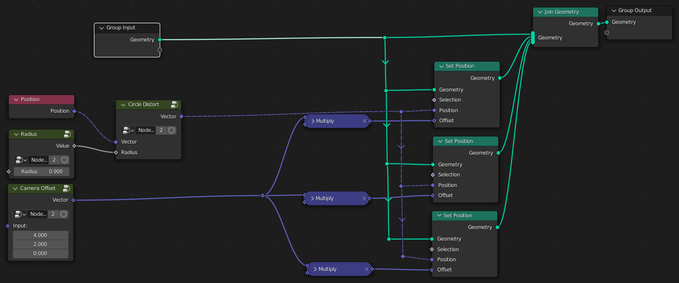This screenshot has width=679, height=283.
Task: Click the empty socket on Group Output node
Action: coord(607,33)
